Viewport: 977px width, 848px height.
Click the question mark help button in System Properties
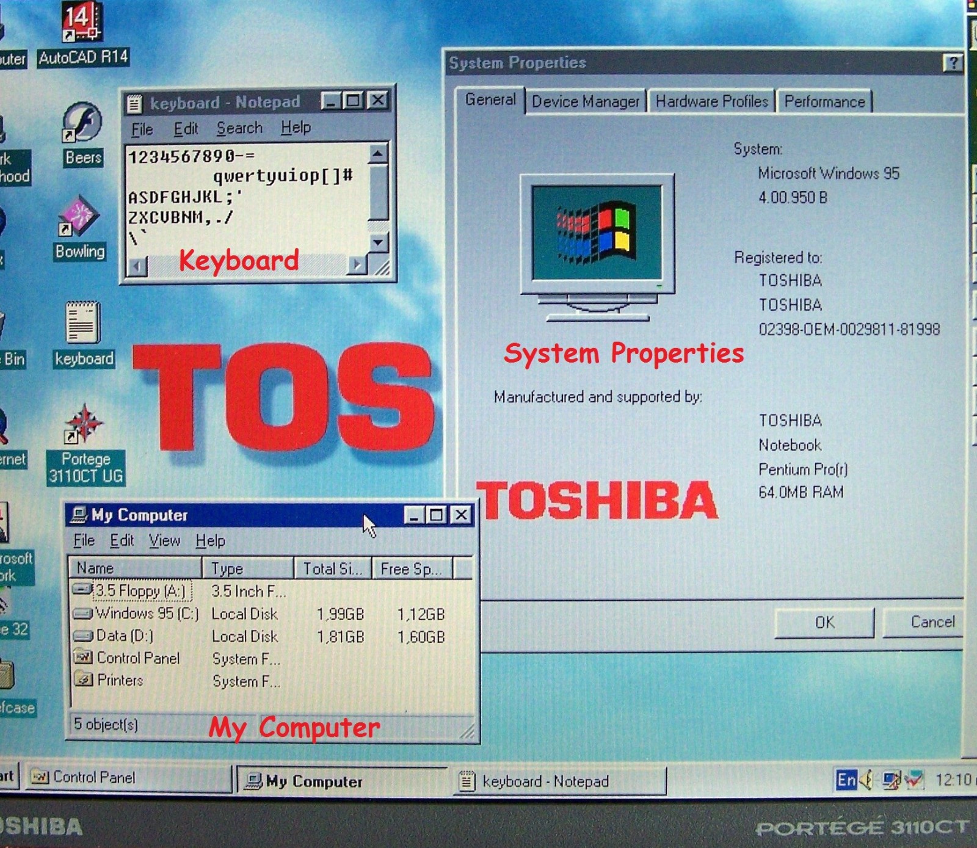pyautogui.click(x=953, y=62)
